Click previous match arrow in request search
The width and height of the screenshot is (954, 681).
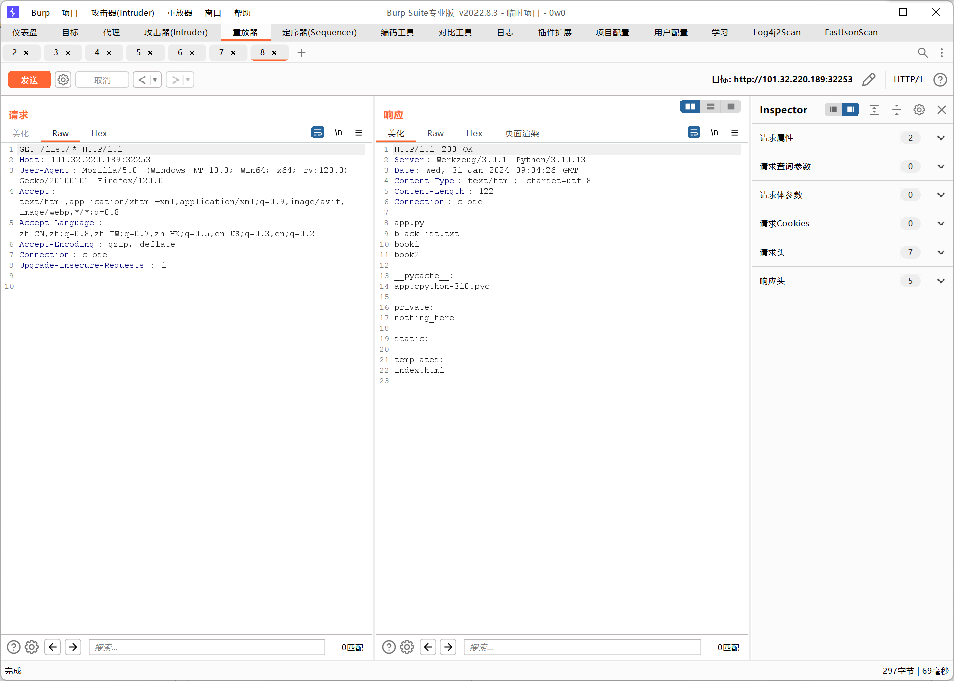tap(53, 647)
